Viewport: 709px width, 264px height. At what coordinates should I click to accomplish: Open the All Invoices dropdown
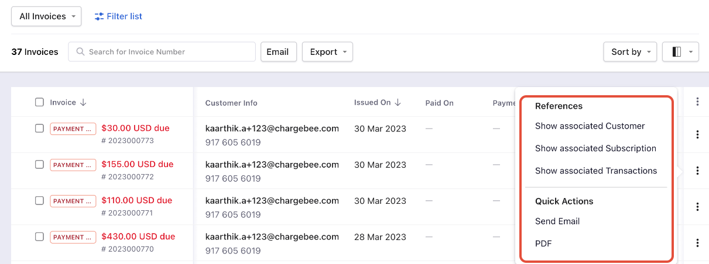[x=46, y=16]
